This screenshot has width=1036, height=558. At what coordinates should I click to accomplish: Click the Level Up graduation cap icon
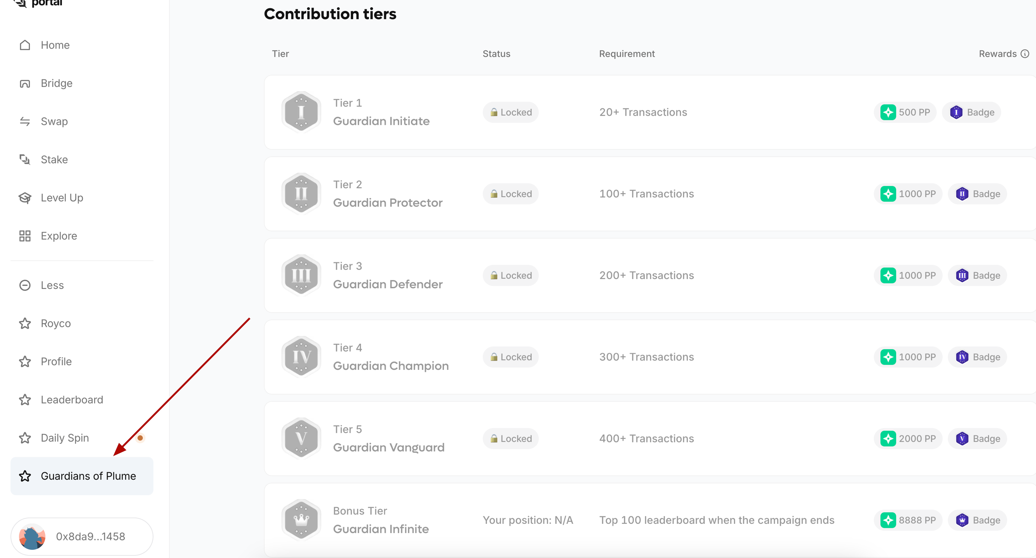pyautogui.click(x=25, y=198)
